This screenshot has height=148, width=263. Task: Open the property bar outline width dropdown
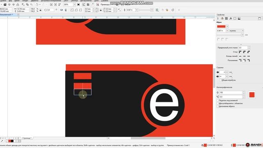pyautogui.click(x=136, y=10)
